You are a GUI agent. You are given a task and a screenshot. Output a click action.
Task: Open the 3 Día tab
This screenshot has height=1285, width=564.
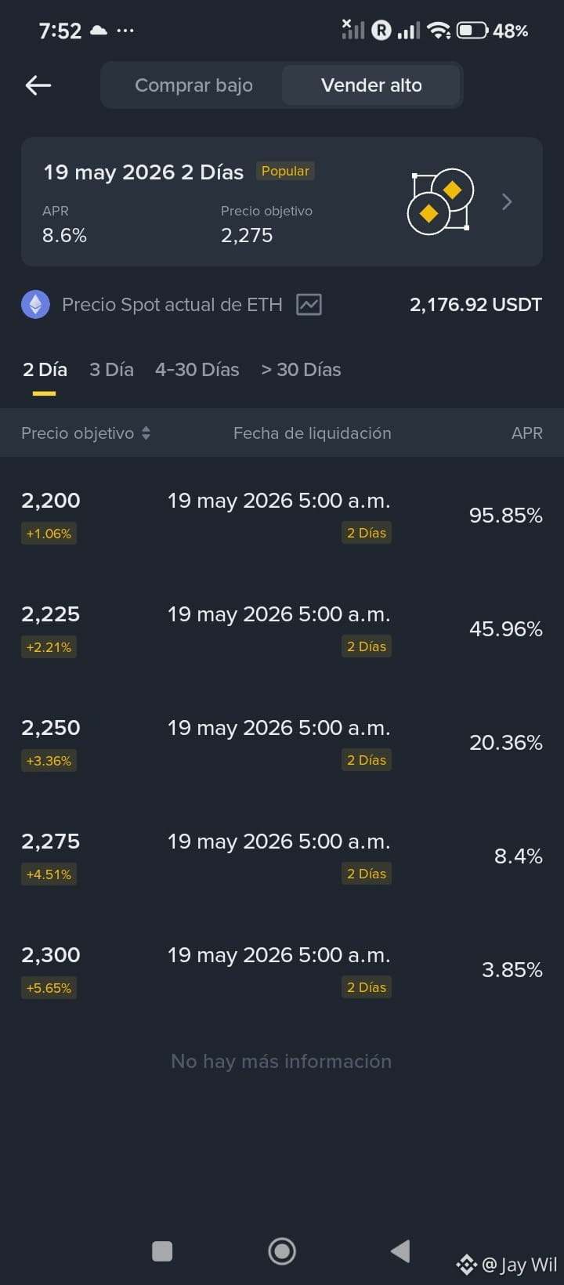coord(111,370)
